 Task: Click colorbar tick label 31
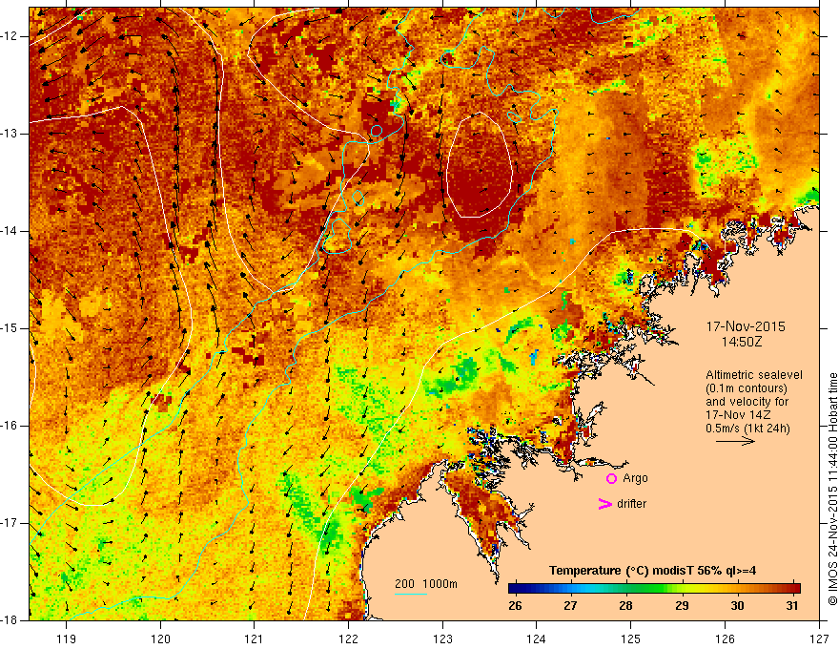tap(793, 606)
